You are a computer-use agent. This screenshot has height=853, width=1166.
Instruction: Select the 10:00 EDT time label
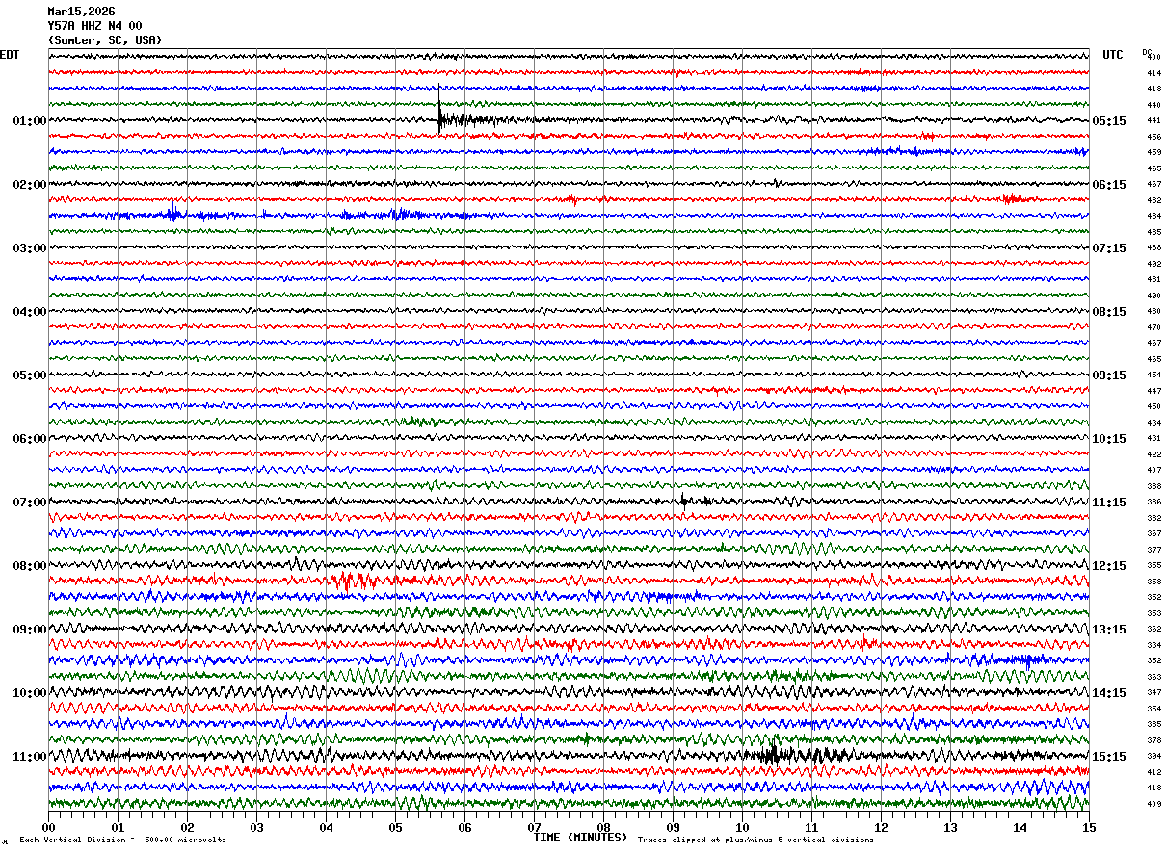(30, 693)
